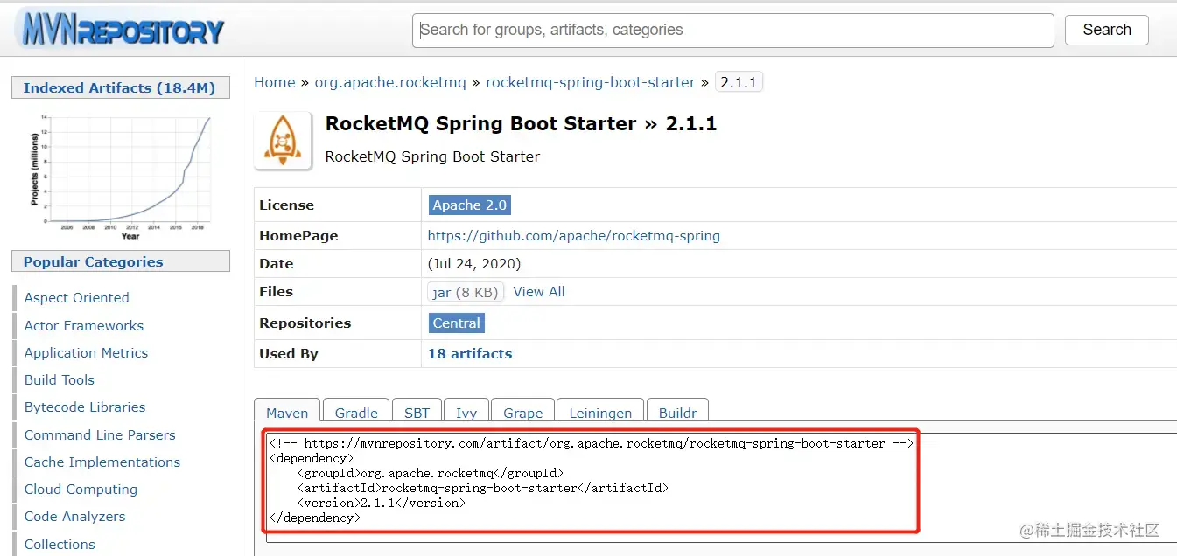This screenshot has height=556, width=1177.
Task: Open the GitHub rocketmq-spring homepage link
Action: click(x=573, y=235)
